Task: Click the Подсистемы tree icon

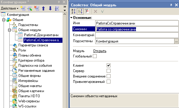Action: coord(15,25)
